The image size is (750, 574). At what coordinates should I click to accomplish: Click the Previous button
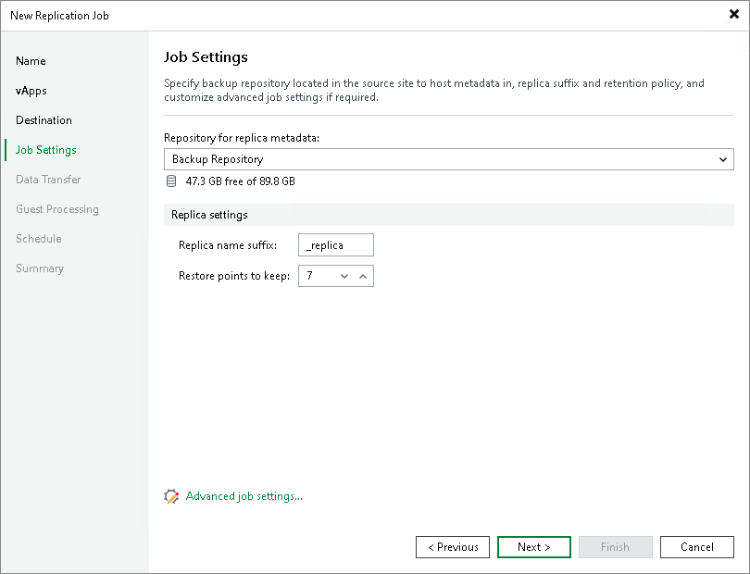click(x=453, y=547)
